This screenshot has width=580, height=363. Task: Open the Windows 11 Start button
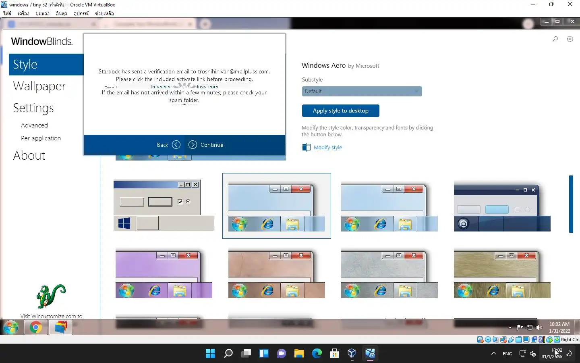point(210,353)
